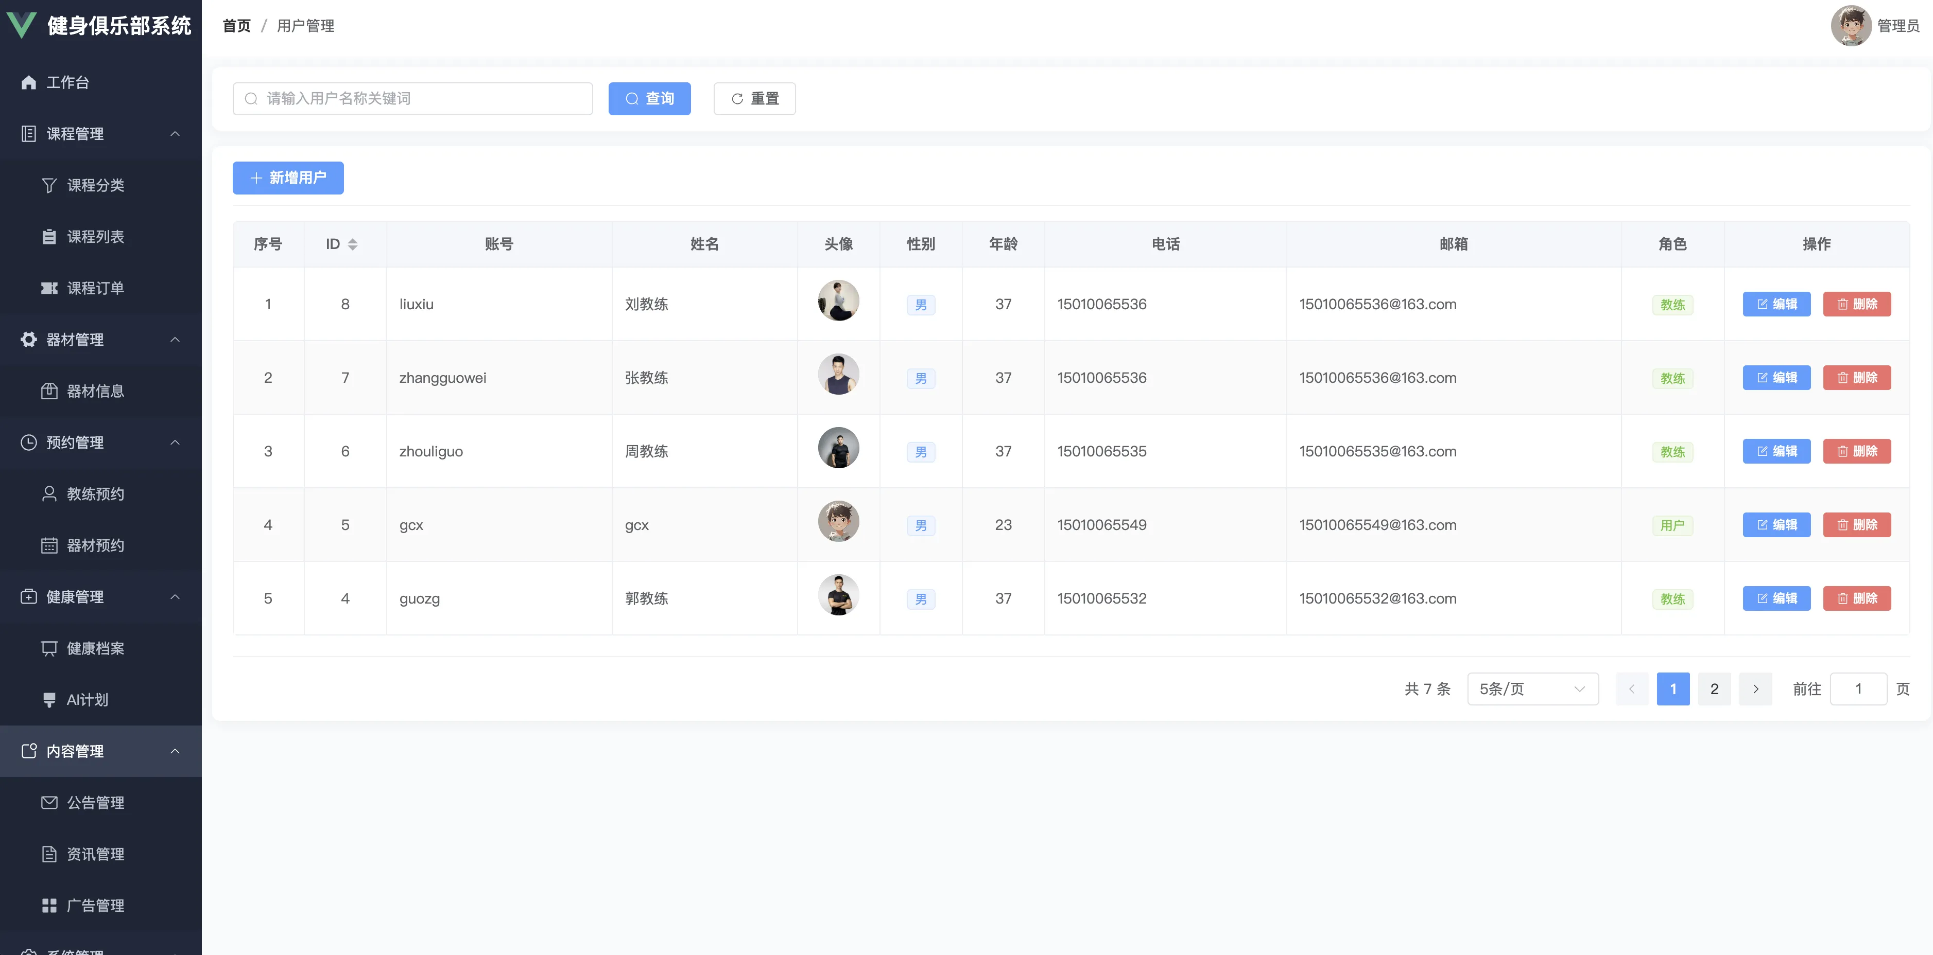Open 课程订单 ticket icon entry
Screen dimensions: 1933x955
pyautogui.click(x=49, y=288)
